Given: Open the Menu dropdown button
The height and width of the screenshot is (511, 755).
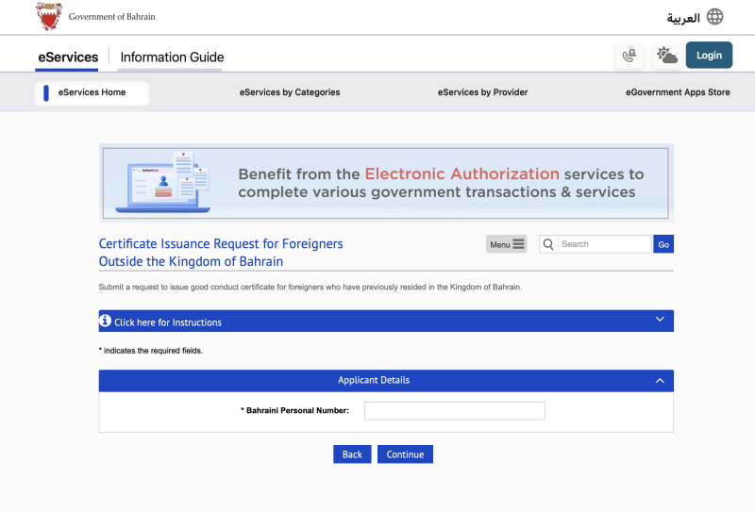Looking at the screenshot, I should 506,245.
